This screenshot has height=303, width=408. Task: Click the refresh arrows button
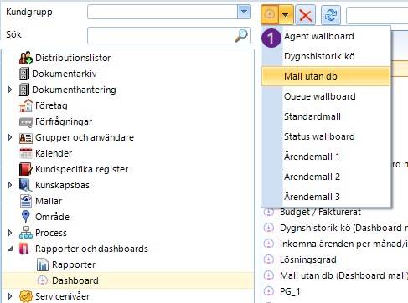[x=331, y=15]
